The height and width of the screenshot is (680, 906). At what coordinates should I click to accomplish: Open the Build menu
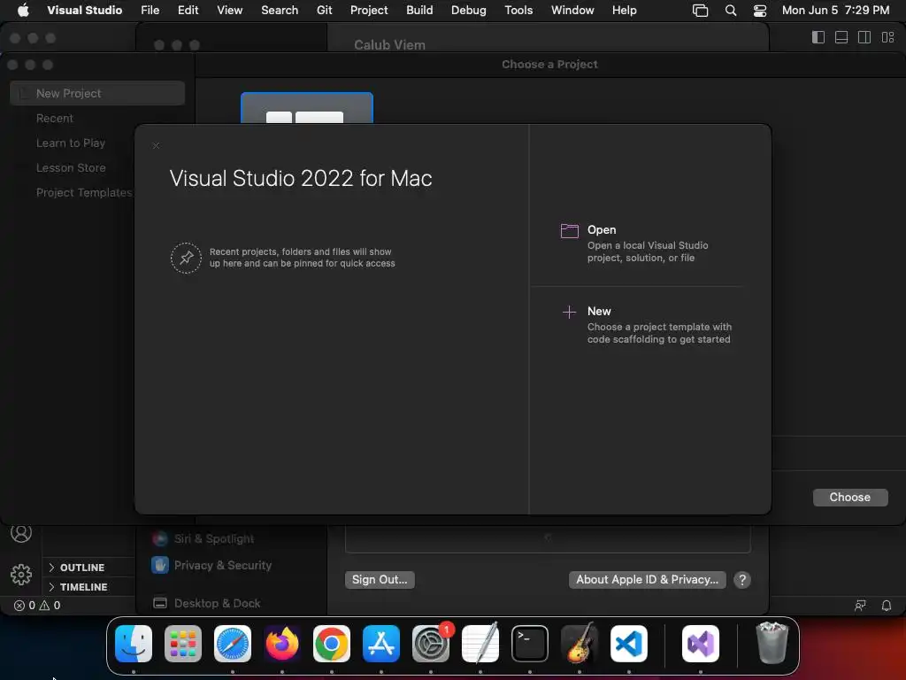[419, 11]
